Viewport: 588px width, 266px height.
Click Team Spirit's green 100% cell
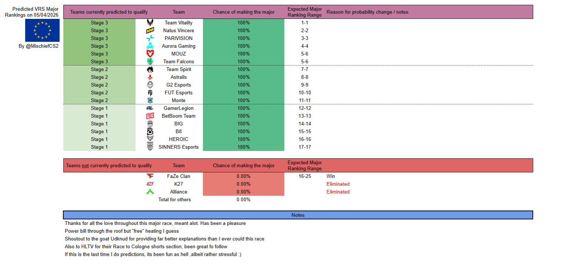tap(243, 69)
